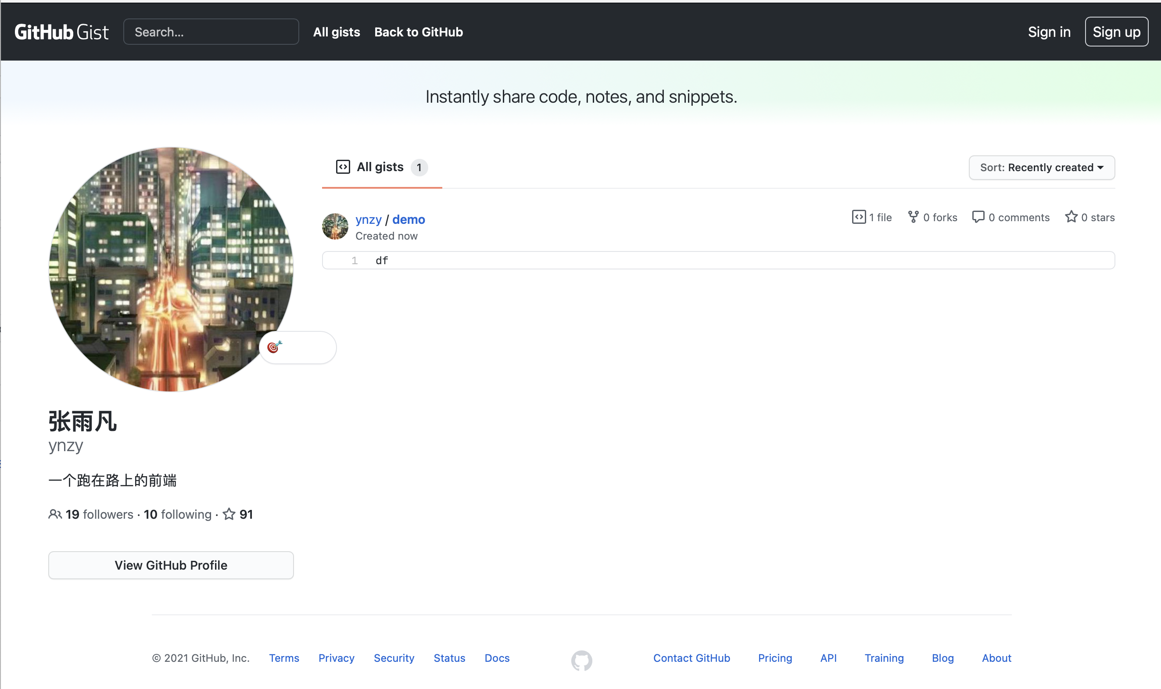
Task: Click the Sign up button
Action: [x=1116, y=32]
